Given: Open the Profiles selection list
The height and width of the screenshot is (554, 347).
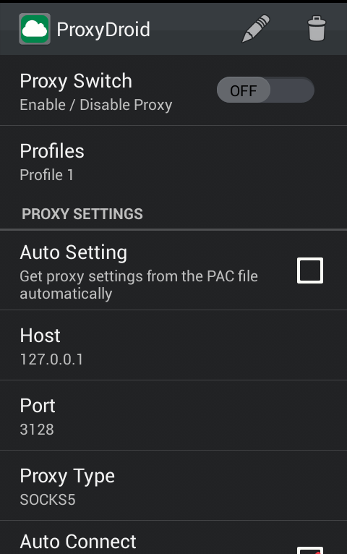Looking at the screenshot, I should click(x=173, y=161).
